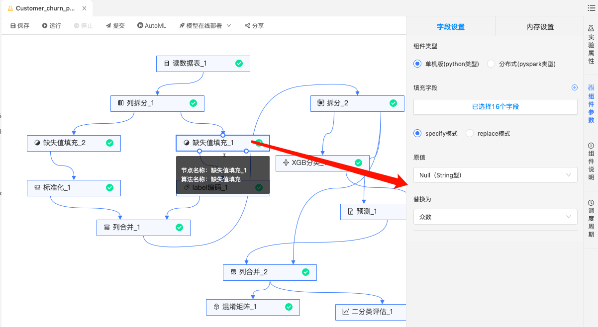Run the experiment with 运行
Viewport: 598px width, 327px height.
pos(52,26)
